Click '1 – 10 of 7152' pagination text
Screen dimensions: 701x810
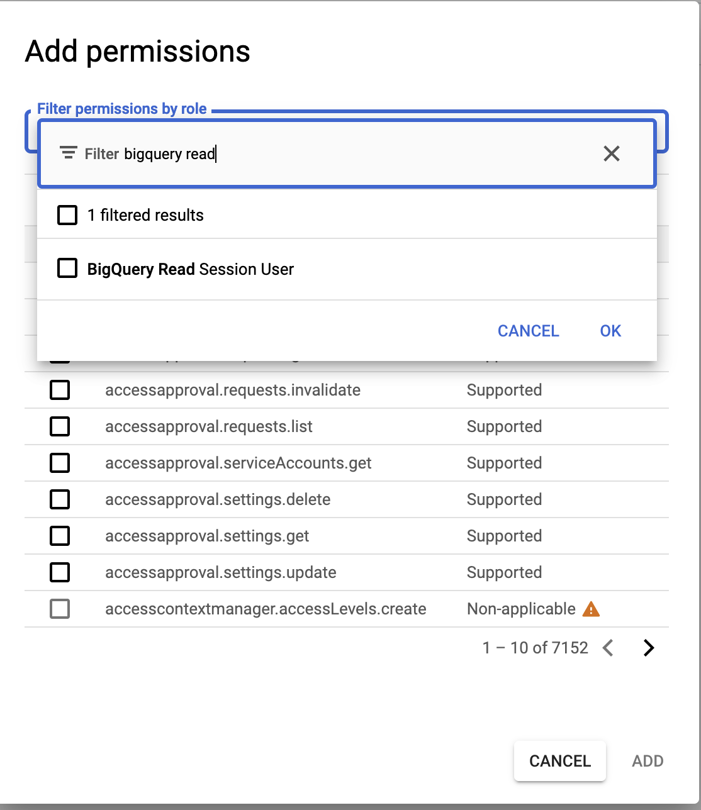point(536,648)
